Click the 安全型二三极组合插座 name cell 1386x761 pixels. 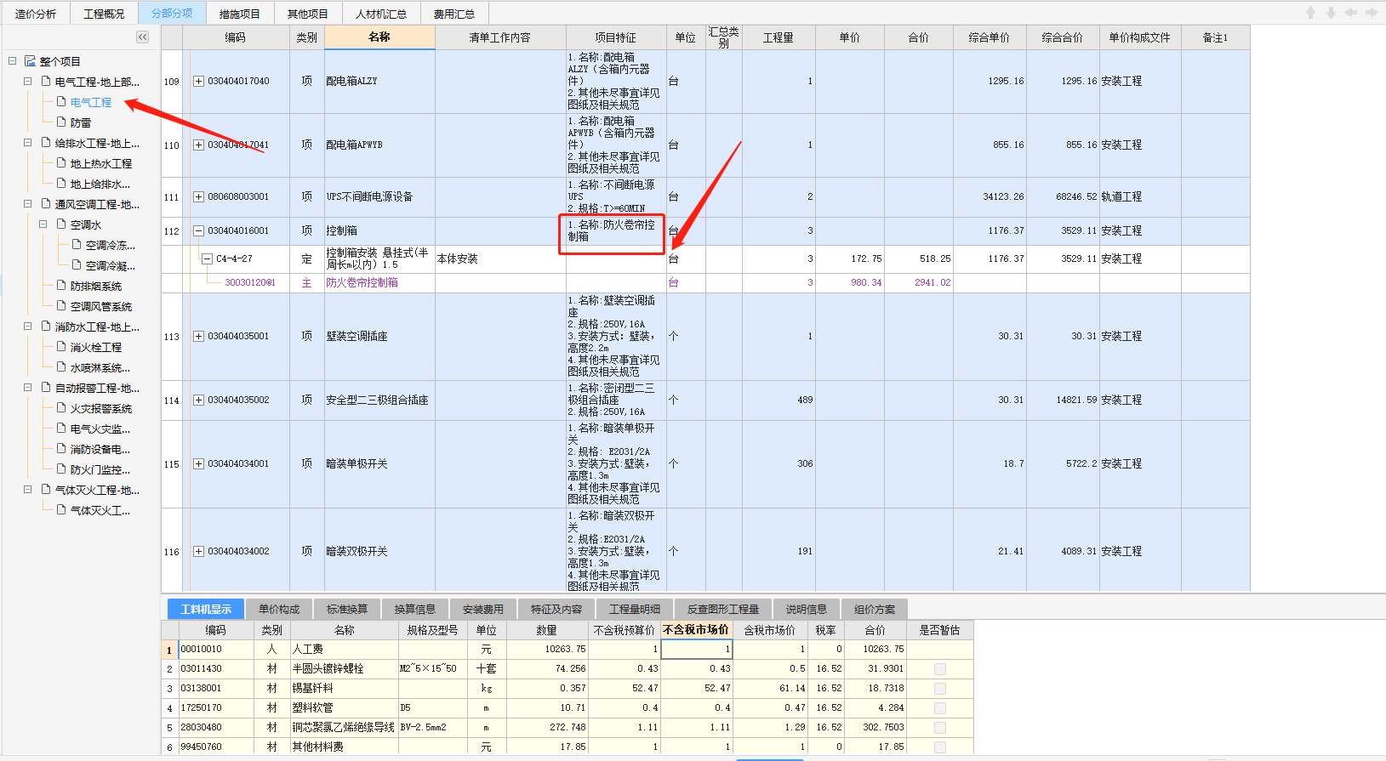click(x=378, y=400)
